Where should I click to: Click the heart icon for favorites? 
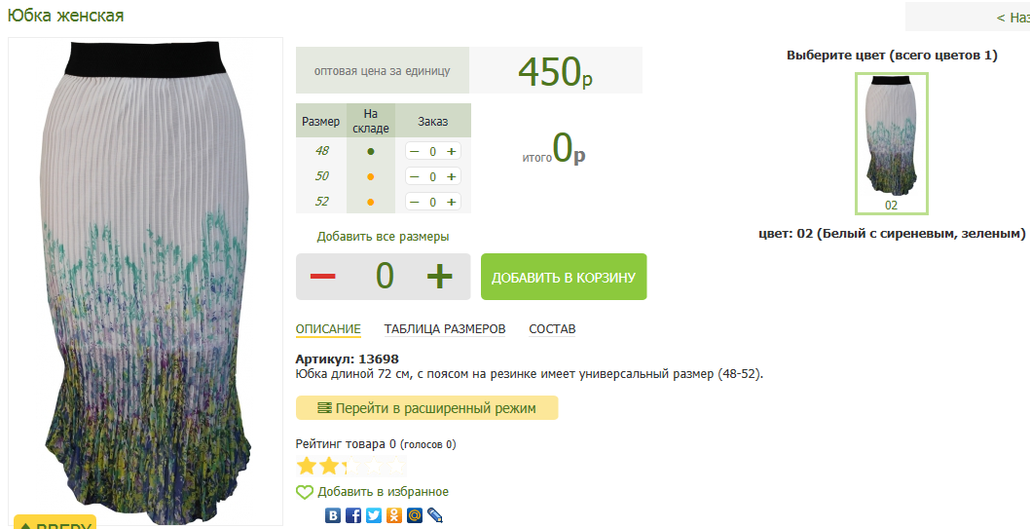pos(305,493)
